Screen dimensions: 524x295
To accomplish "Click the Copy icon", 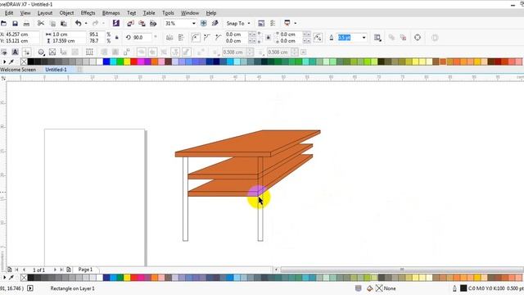I will (52, 24).
